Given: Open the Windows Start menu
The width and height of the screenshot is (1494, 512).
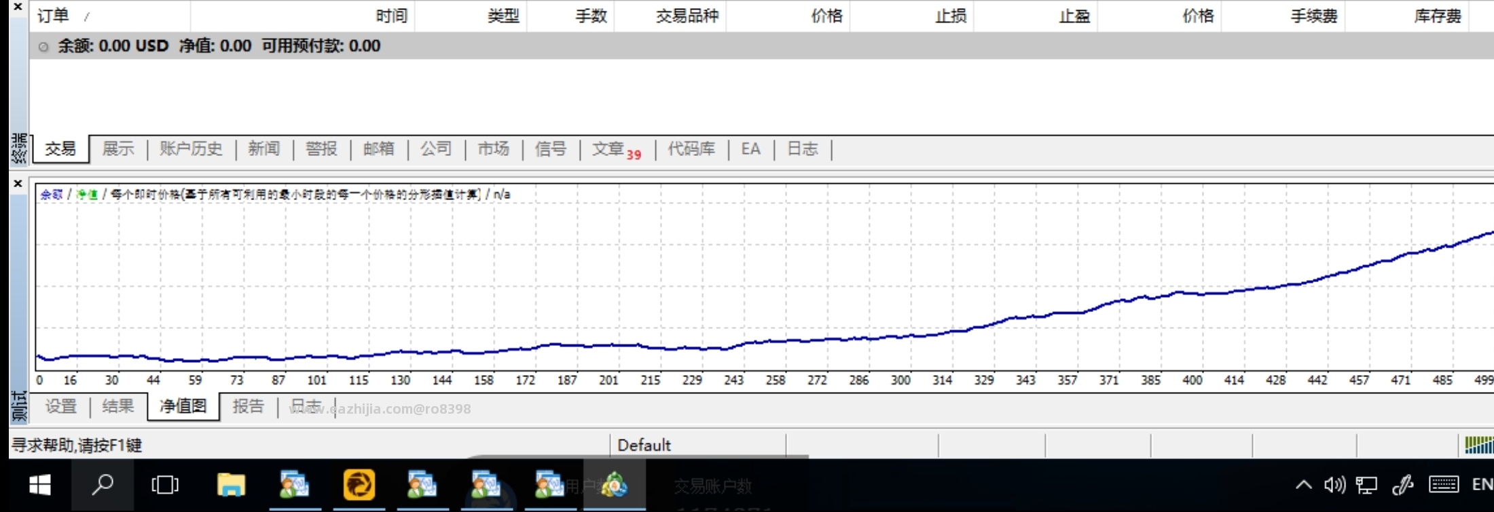Looking at the screenshot, I should tap(40, 486).
